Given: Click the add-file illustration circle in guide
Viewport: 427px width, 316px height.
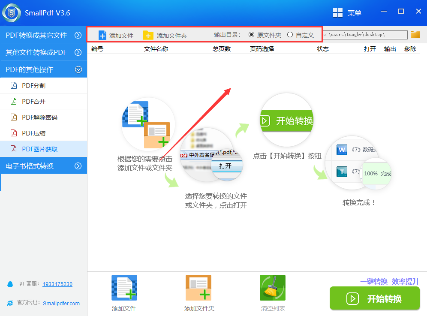Looking at the screenshot, I should point(148,124).
